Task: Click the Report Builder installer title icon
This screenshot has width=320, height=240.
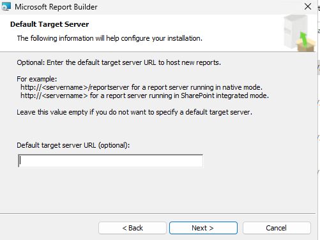Action: (x=6, y=6)
